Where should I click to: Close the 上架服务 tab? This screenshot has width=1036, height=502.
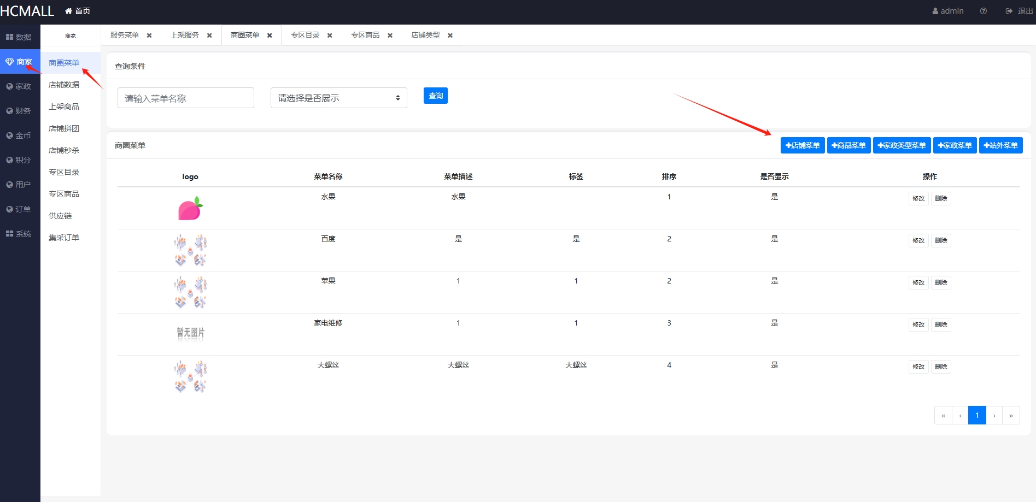pyautogui.click(x=209, y=36)
